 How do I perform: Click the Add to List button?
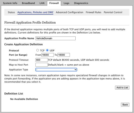pyautogui.click(x=122, y=87)
